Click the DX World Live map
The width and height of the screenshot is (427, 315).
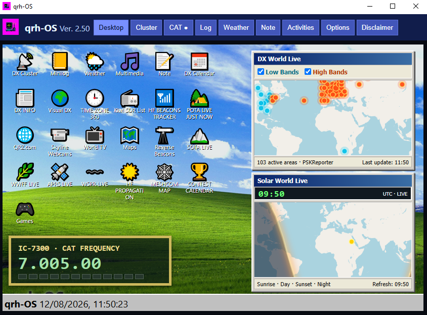[333, 118]
